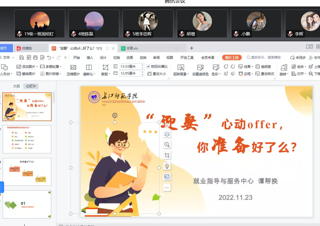
Task: Switch to Outline (大纲) view
Action: (x=17, y=86)
